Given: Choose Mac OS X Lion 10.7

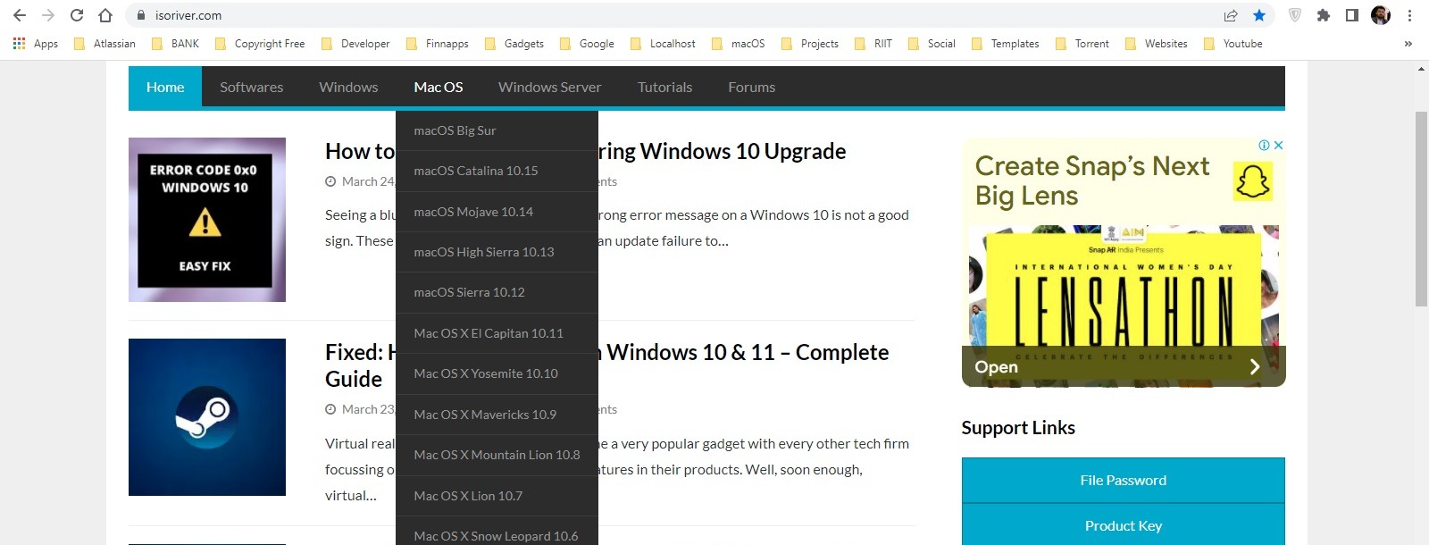Looking at the screenshot, I should tap(497, 496).
